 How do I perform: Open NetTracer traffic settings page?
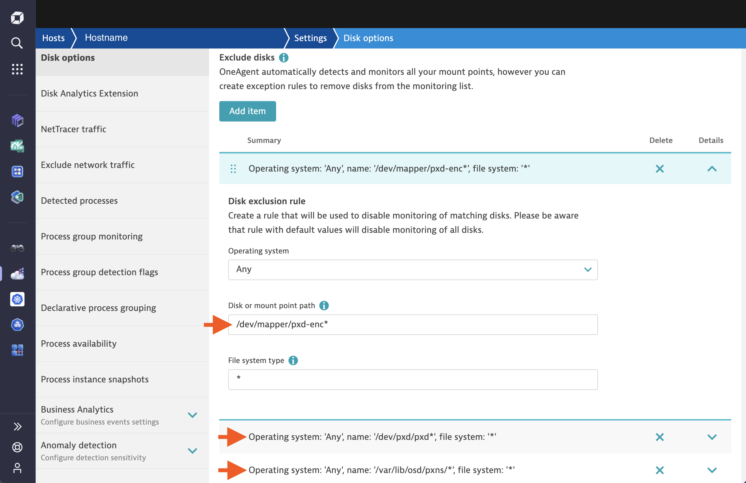coord(74,129)
